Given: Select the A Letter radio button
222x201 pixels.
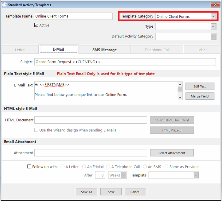Looking at the screenshot, I should tap(62, 166).
